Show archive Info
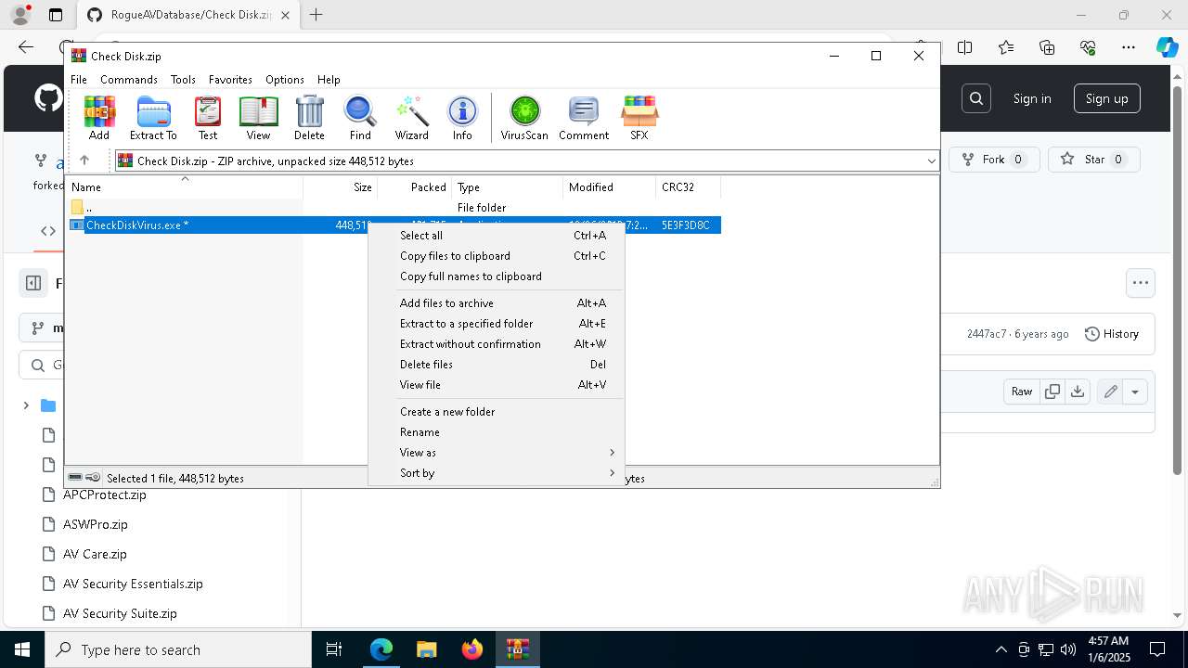This screenshot has width=1188, height=668. click(x=462, y=118)
